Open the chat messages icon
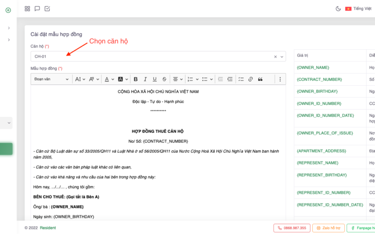 [x=37, y=9]
